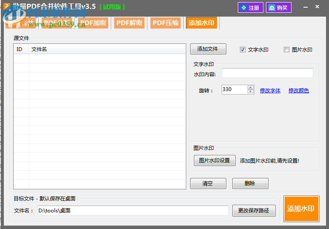This screenshot has width=329, height=229.
Task: Click the 添加文件 button
Action: pyautogui.click(x=208, y=49)
